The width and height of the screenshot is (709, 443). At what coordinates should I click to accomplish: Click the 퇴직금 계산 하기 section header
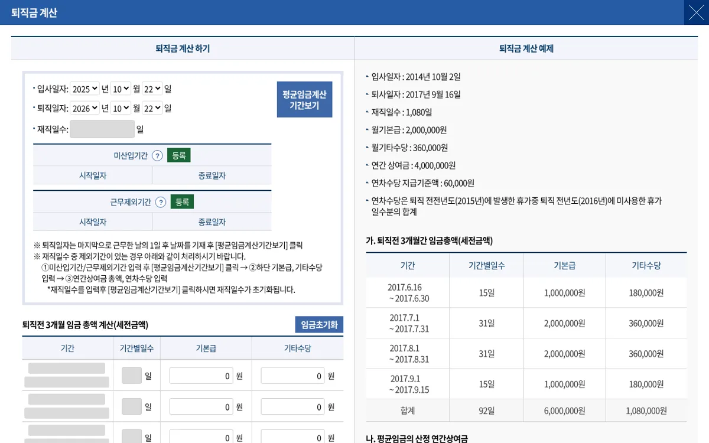click(183, 48)
